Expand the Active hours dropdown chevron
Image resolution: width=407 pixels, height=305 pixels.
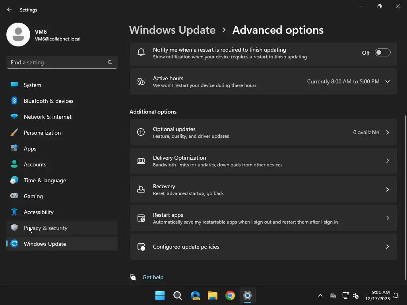point(387,81)
